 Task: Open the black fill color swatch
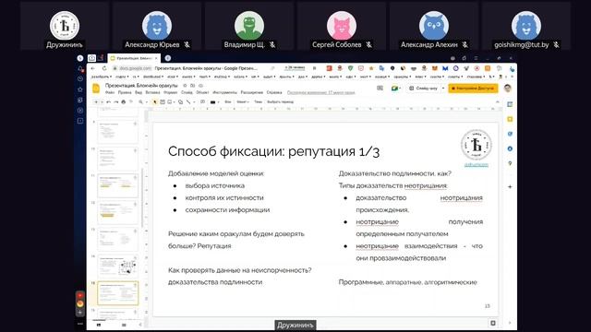click(212, 102)
